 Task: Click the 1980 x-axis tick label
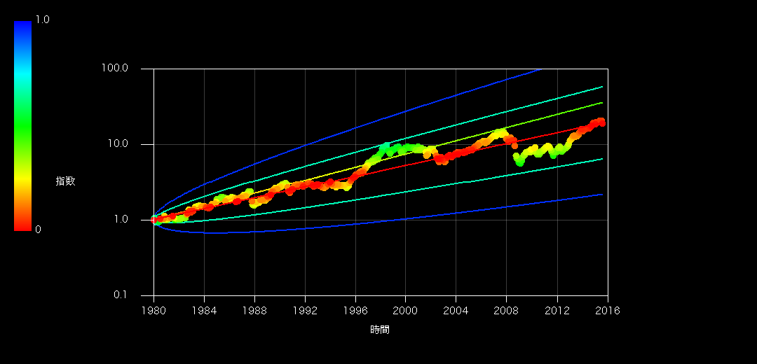154,311
